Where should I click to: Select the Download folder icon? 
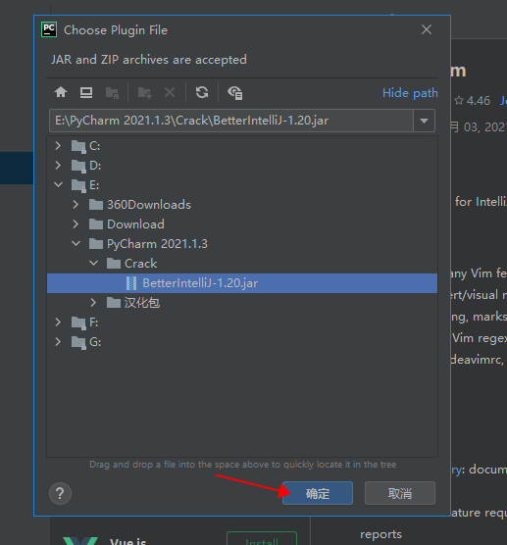96,224
